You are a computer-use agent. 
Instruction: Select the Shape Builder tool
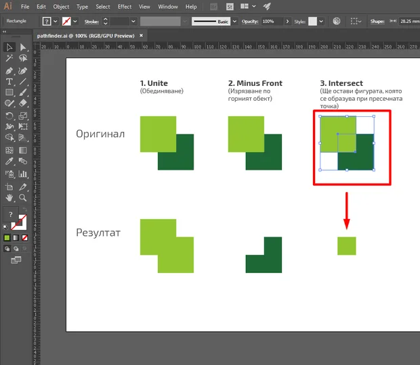(9, 138)
